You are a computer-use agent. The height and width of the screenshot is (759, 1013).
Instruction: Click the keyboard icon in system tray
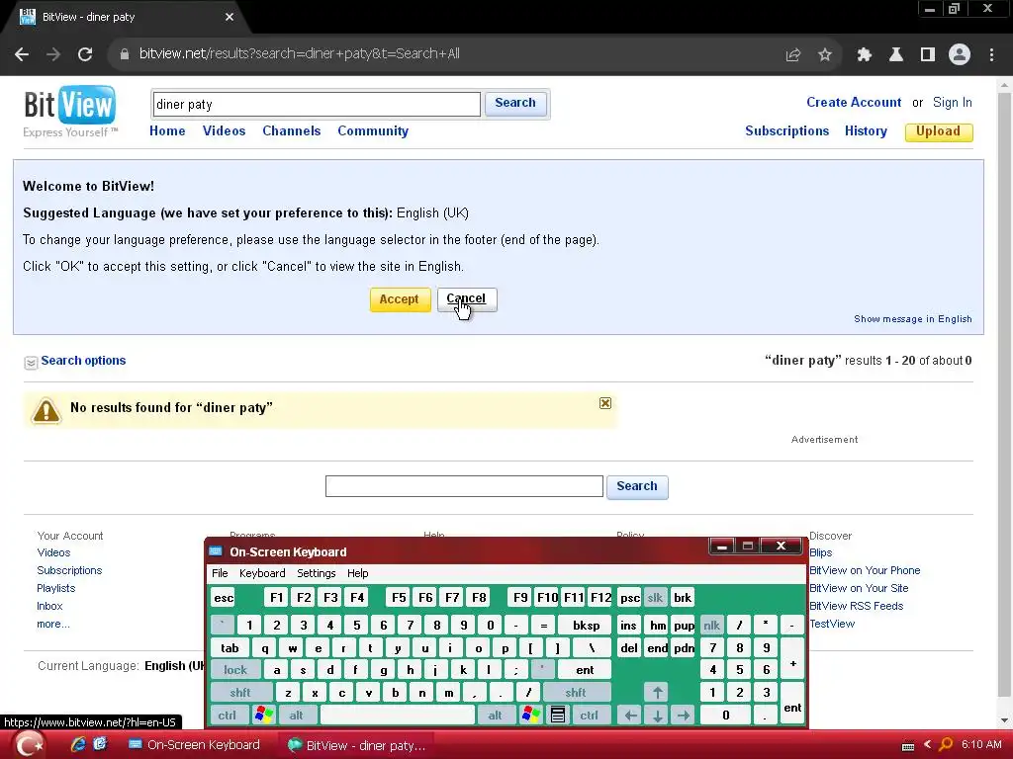(908, 745)
